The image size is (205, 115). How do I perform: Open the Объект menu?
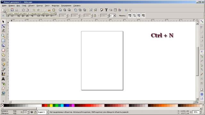click(31, 6)
